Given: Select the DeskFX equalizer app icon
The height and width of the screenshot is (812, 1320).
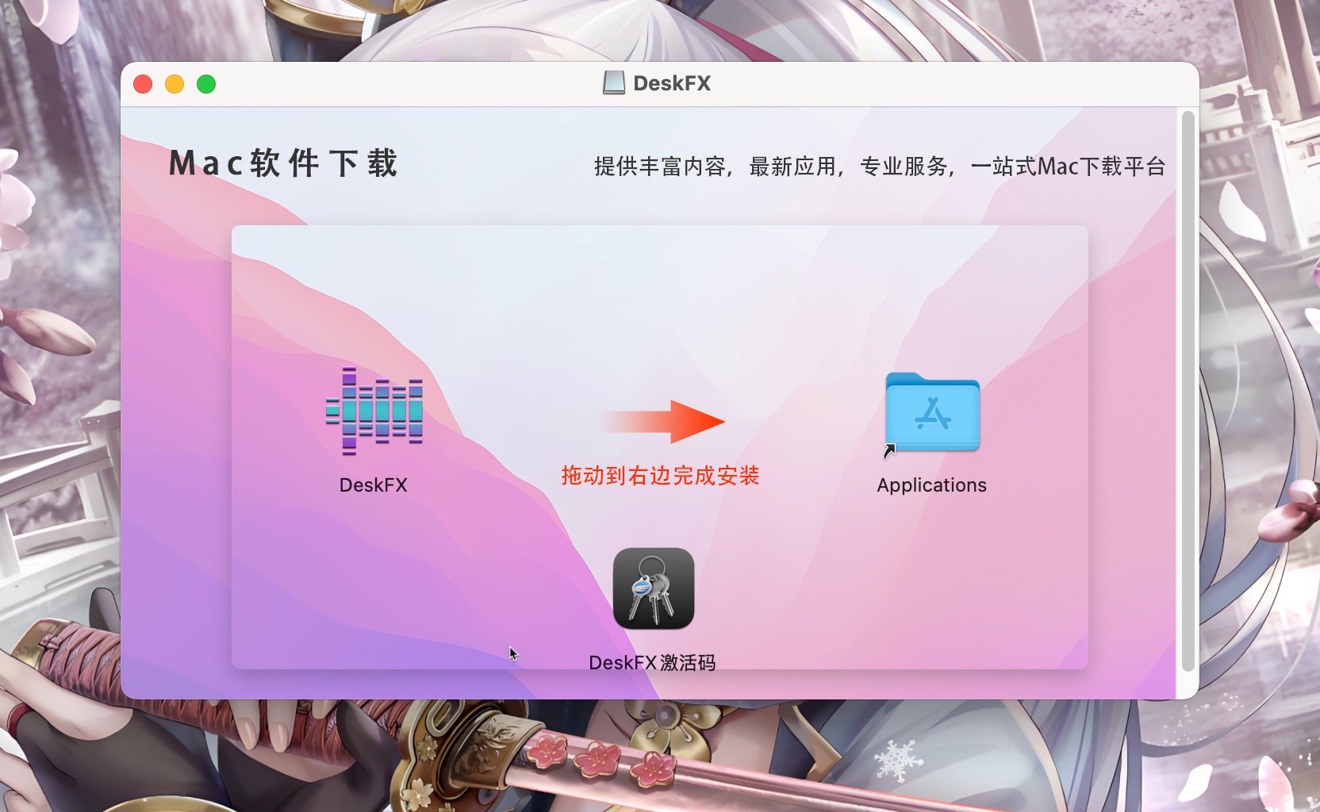Looking at the screenshot, I should [374, 411].
